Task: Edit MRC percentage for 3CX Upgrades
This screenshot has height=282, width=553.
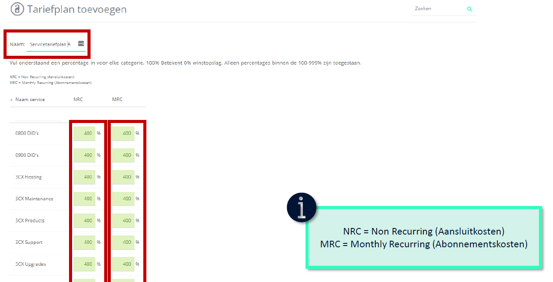Action: coord(123,264)
